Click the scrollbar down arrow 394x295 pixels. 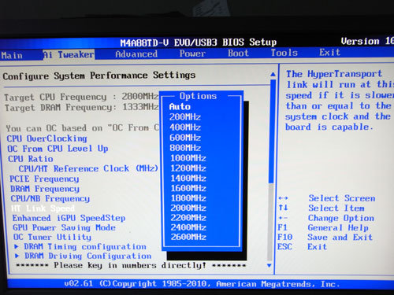click(x=269, y=265)
